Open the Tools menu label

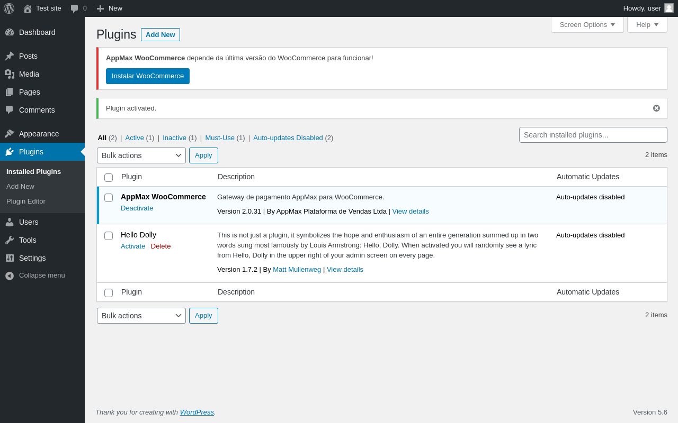coord(28,240)
